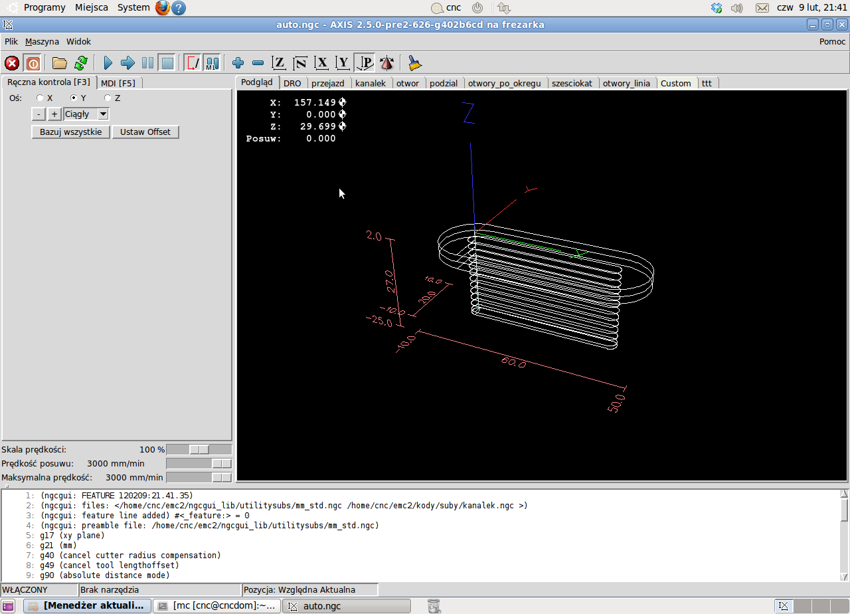850x614 pixels.
Task: Switch to mc terminal taskbar window
Action: pyautogui.click(x=216, y=606)
